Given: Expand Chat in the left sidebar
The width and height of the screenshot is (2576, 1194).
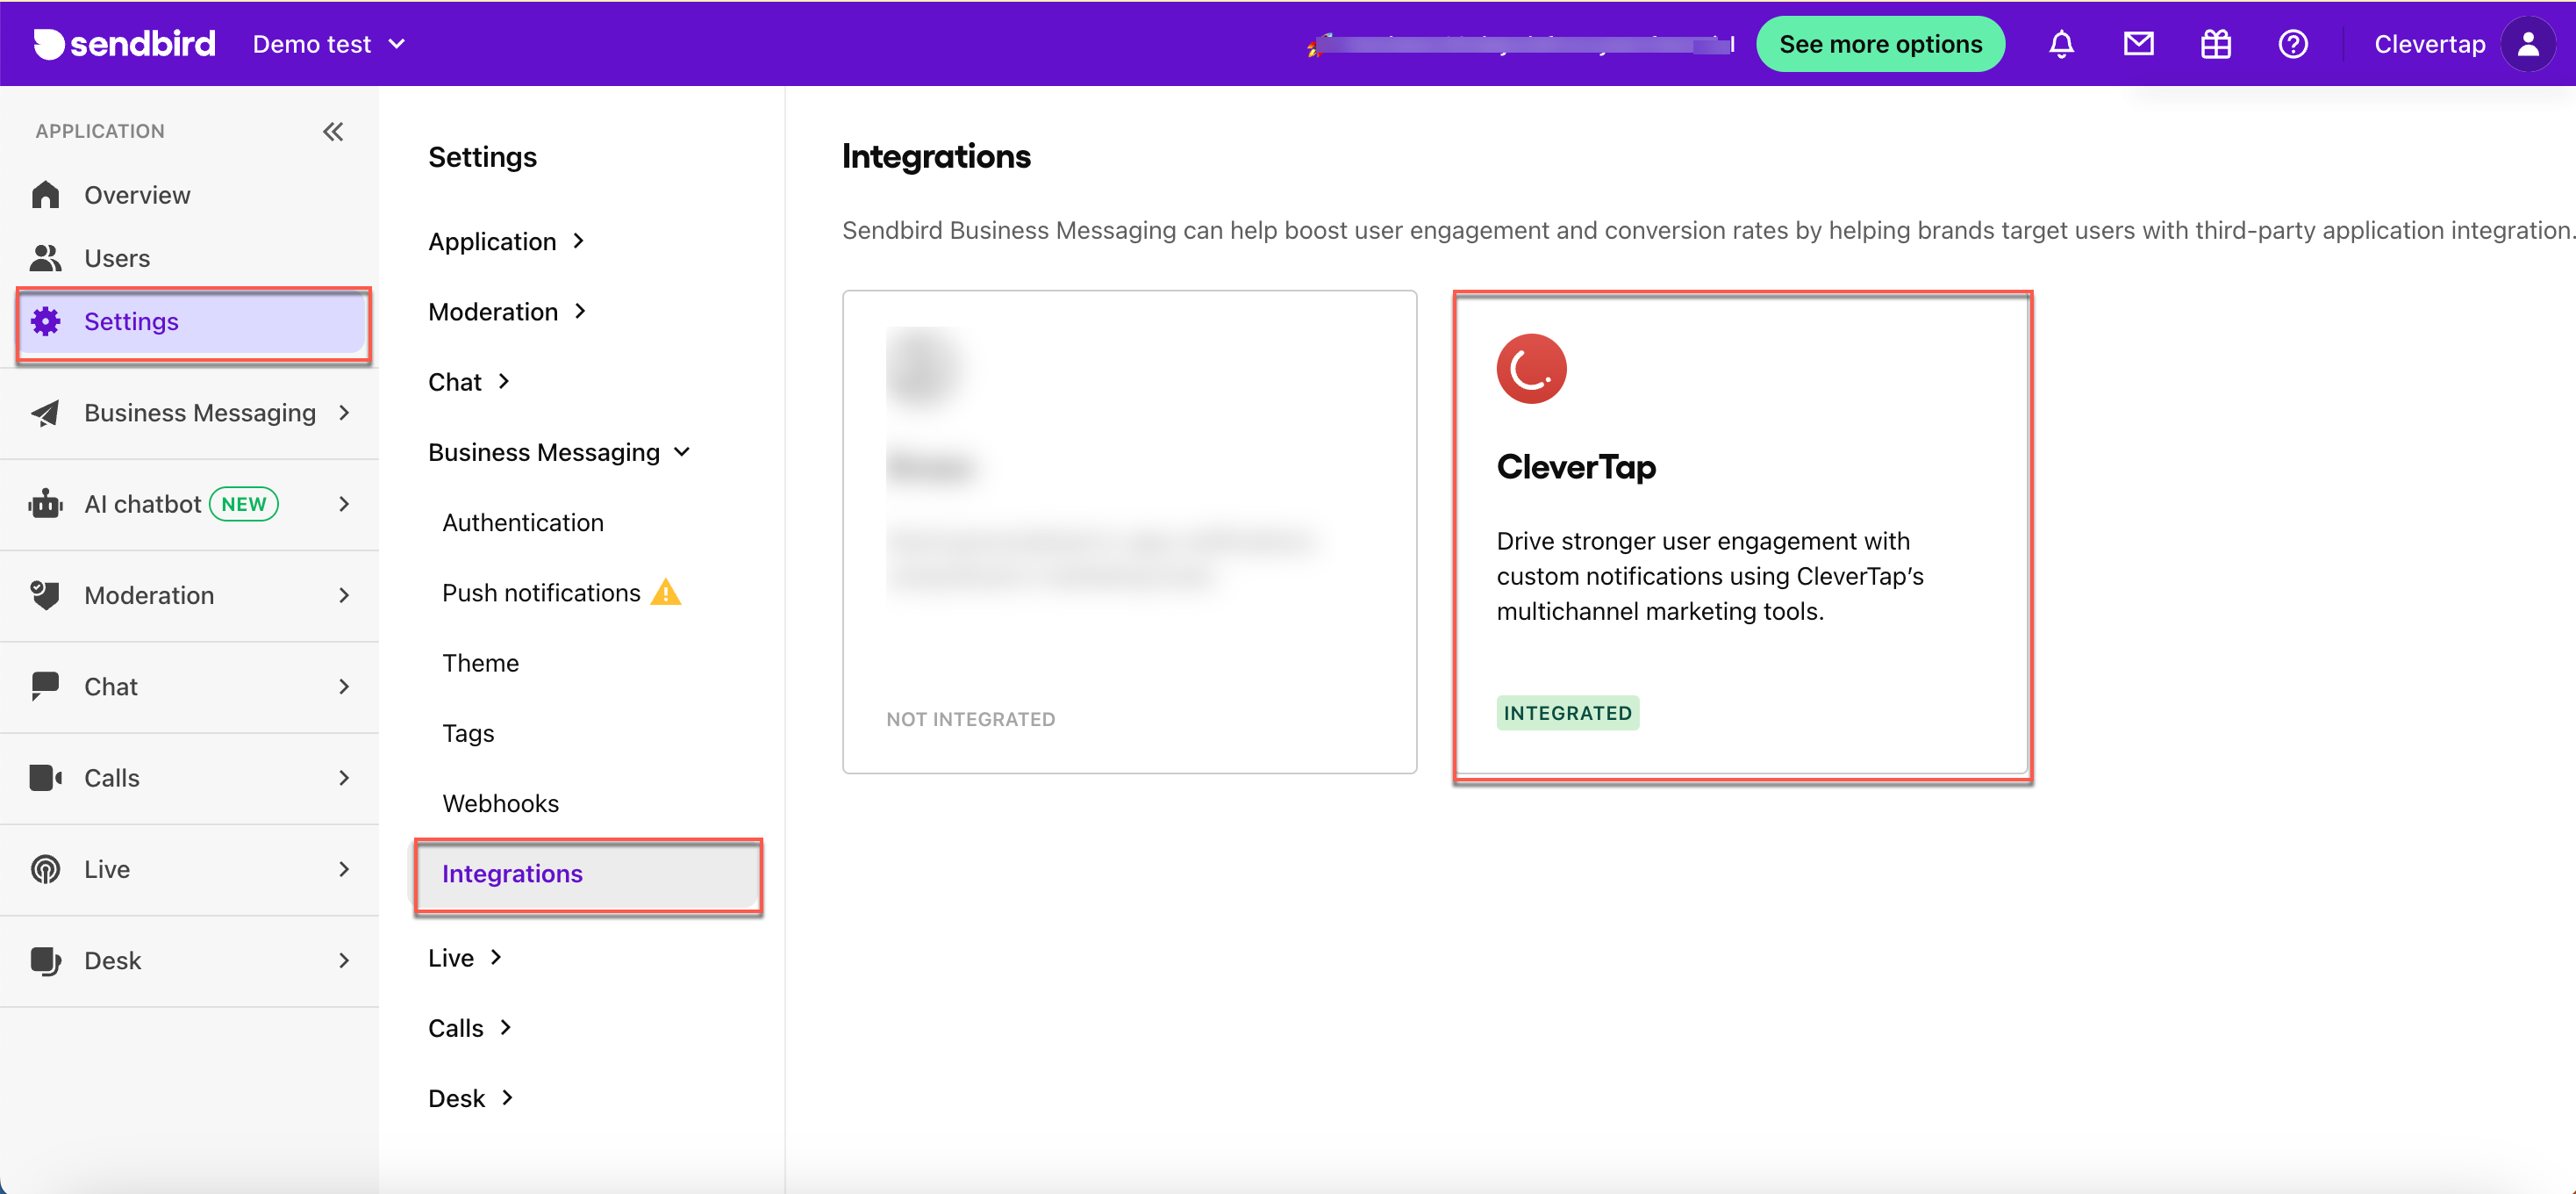Looking at the screenshot, I should [190, 686].
